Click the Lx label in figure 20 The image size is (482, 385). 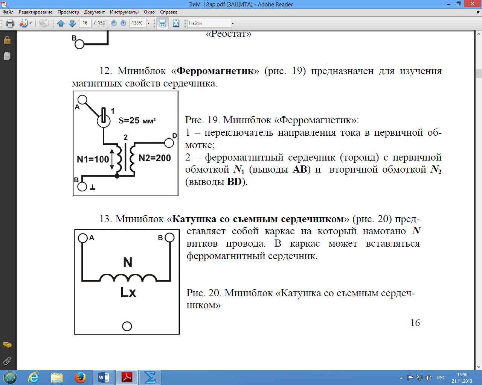click(x=128, y=293)
